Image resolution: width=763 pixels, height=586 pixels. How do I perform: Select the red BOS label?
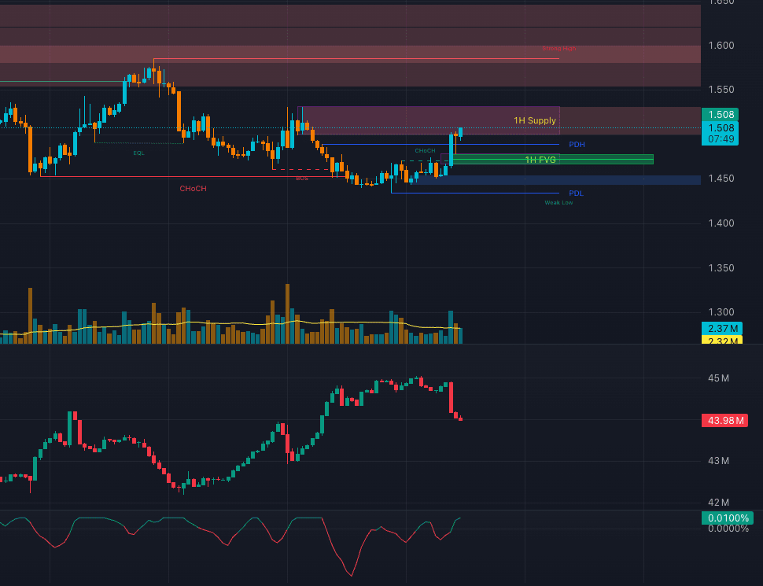302,178
